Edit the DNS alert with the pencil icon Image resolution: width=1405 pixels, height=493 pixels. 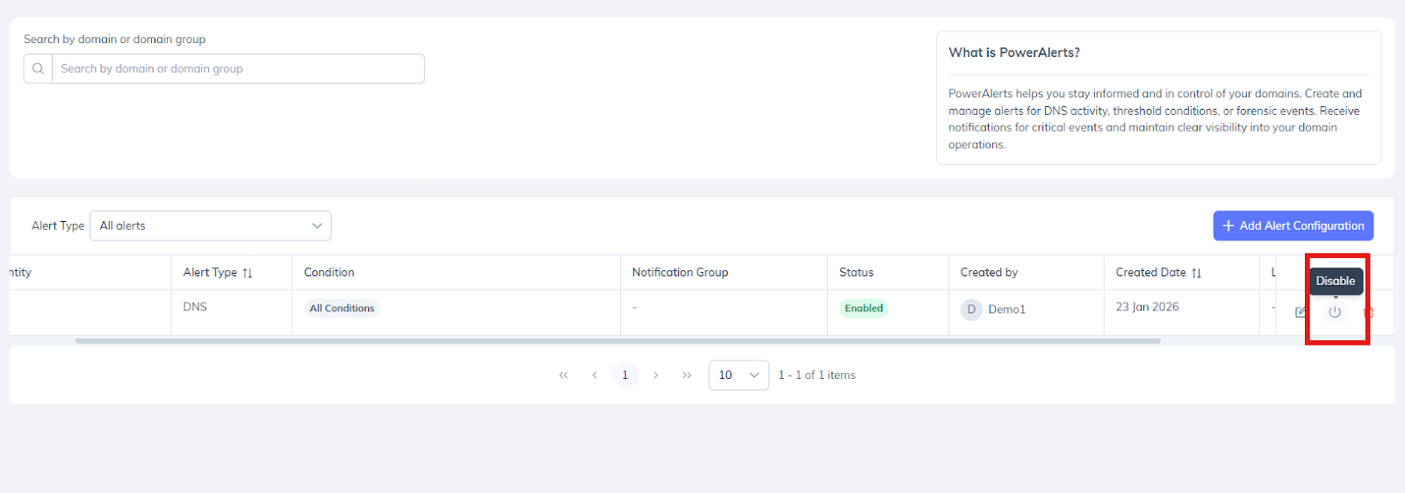pos(1301,312)
